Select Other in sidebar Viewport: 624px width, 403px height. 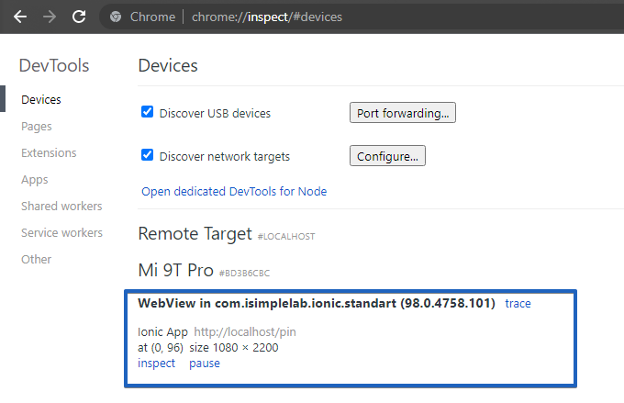coord(37,260)
